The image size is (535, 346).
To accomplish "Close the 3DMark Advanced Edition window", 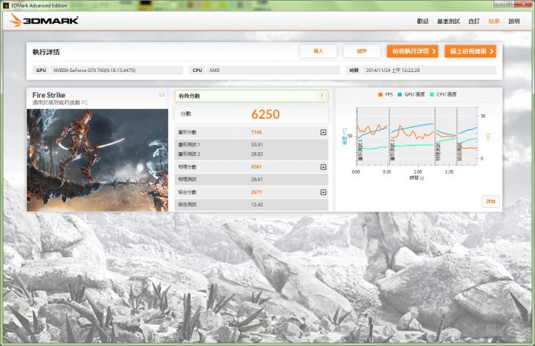I will [523, 4].
